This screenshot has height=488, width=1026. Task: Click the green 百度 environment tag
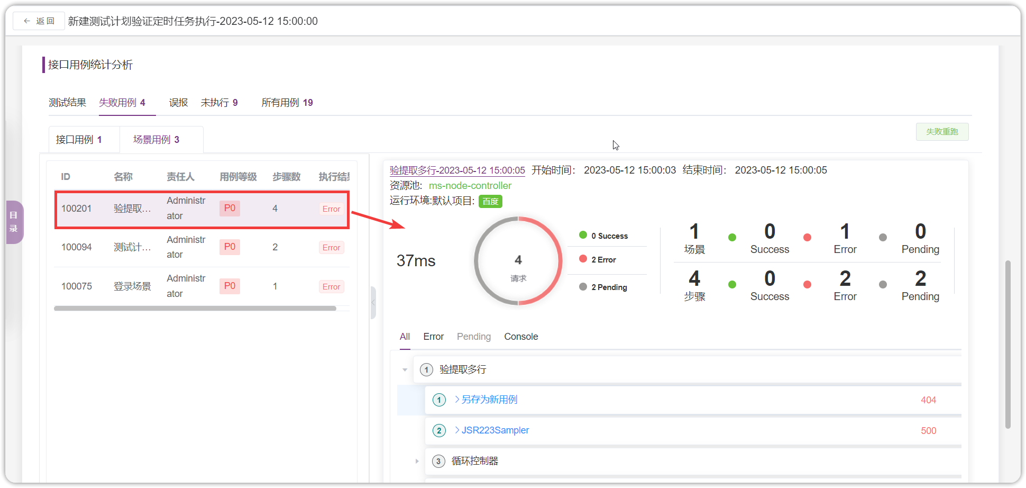(x=490, y=202)
